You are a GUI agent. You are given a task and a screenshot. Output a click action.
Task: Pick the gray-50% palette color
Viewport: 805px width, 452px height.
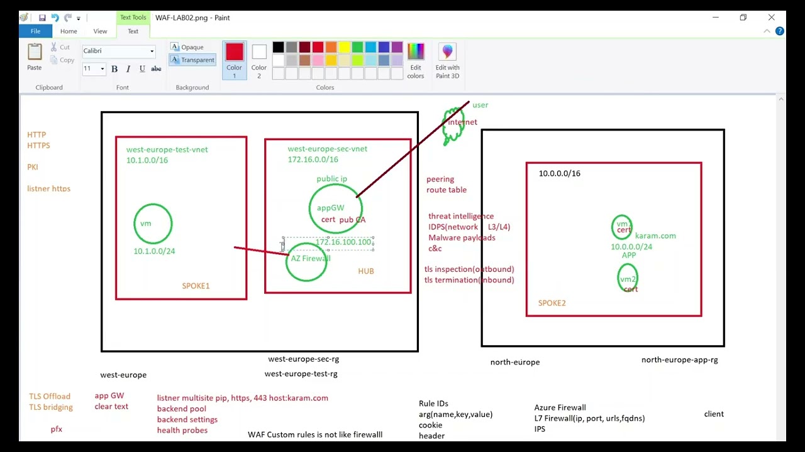(291, 47)
